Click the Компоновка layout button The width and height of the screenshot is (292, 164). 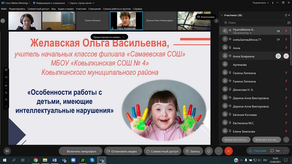point(205,17)
